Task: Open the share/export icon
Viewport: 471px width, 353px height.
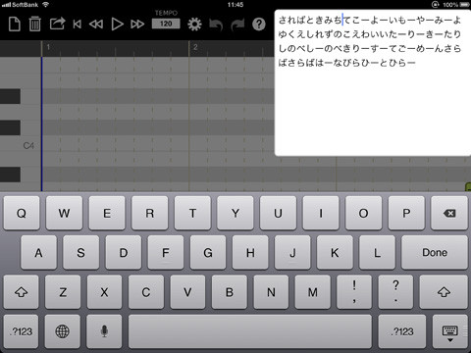Action: tap(57, 24)
